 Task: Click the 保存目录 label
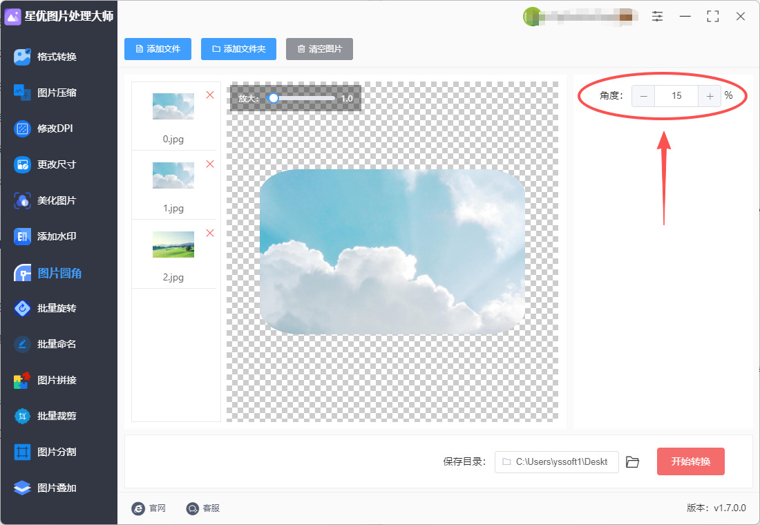[464, 461]
